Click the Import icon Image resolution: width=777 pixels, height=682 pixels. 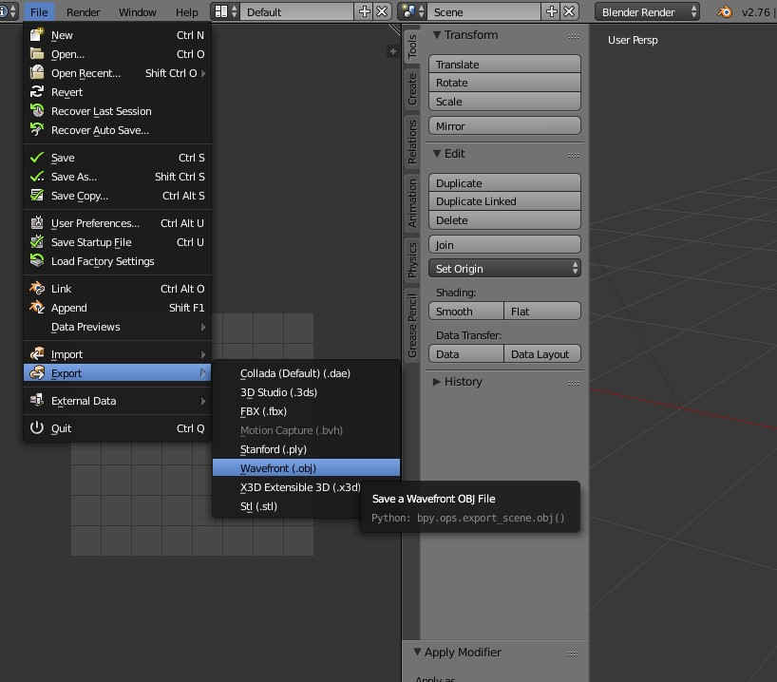click(37, 354)
